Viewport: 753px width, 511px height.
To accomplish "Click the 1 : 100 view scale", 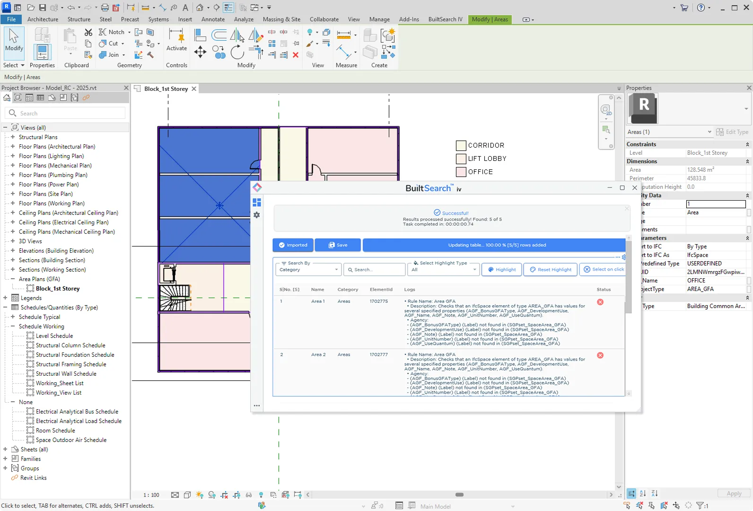I will pos(151,495).
